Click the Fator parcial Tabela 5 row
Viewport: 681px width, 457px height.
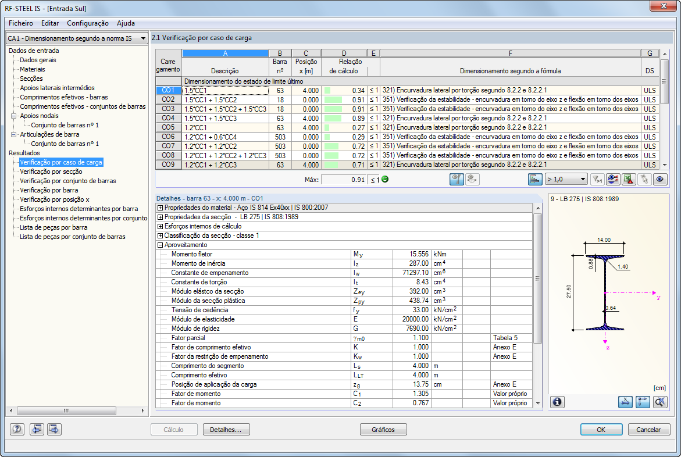pos(344,338)
